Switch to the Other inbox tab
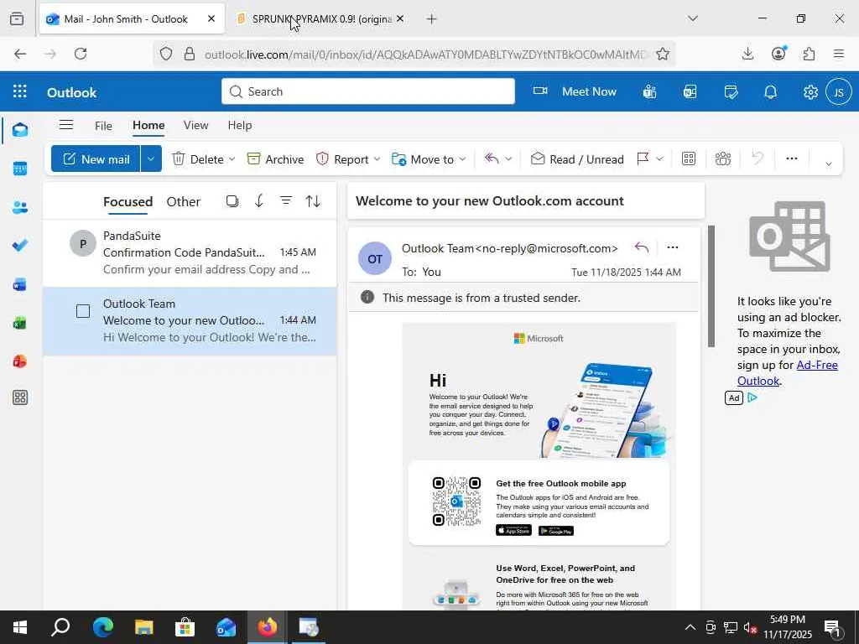859x644 pixels. [183, 201]
